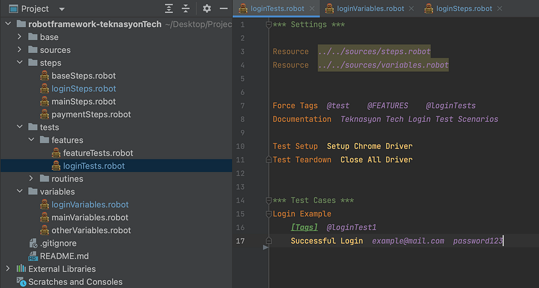Click the steps.robot resource path link
The height and width of the screenshot is (288, 539).
[x=375, y=52]
